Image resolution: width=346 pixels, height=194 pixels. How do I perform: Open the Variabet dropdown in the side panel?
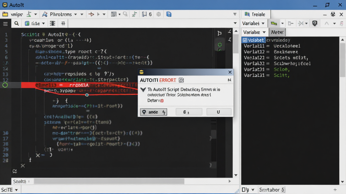pos(253,23)
